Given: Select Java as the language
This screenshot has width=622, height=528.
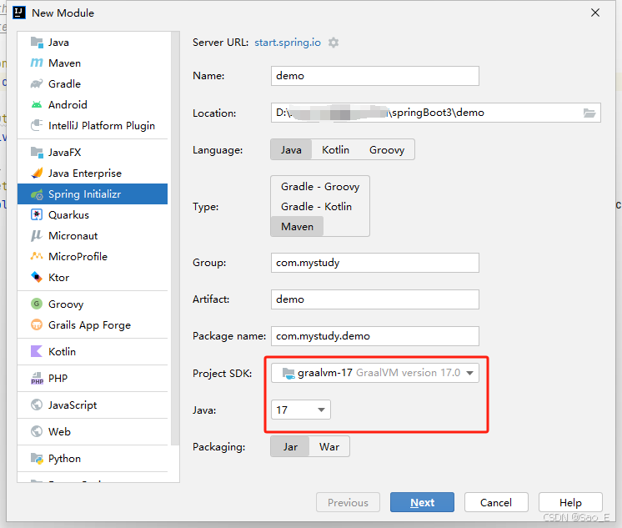Looking at the screenshot, I should (x=291, y=149).
